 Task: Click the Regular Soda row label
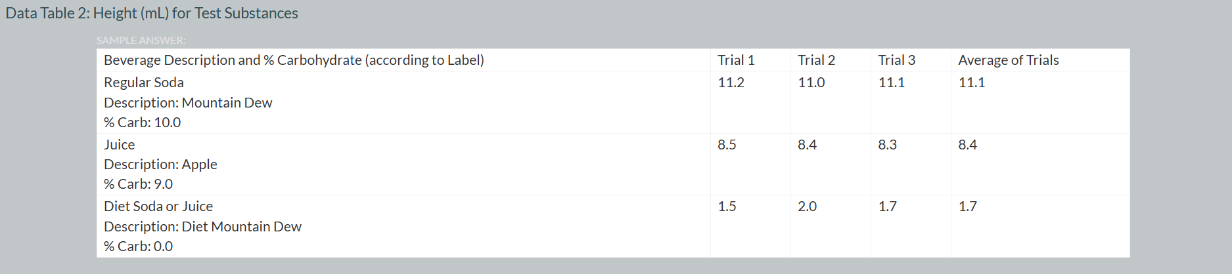click(144, 83)
